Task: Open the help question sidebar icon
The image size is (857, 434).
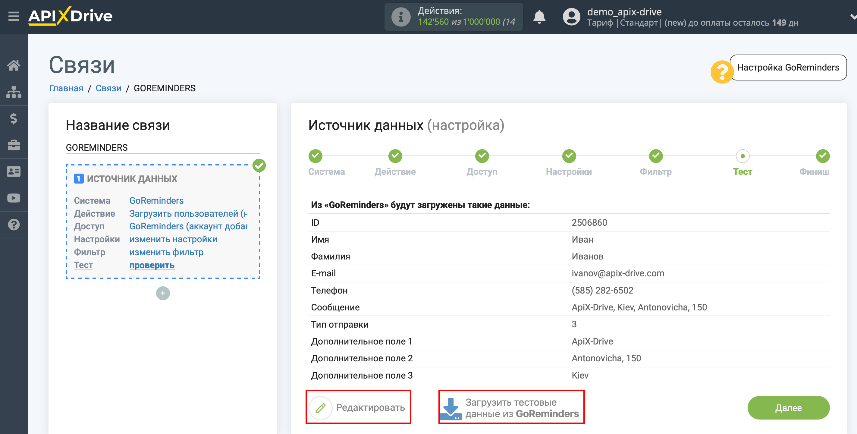Action: (14, 225)
